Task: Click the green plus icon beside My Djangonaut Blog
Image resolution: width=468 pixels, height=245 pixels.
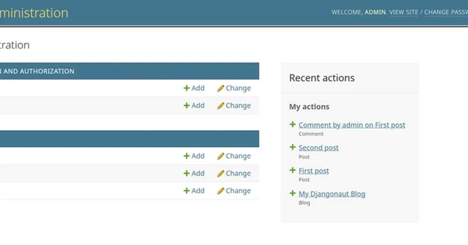Action: click(293, 193)
